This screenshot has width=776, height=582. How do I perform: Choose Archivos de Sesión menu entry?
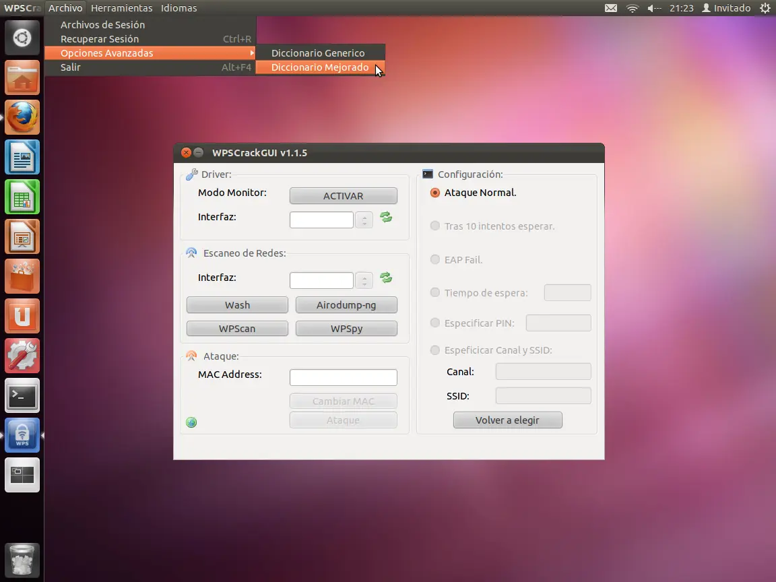[x=150, y=25]
